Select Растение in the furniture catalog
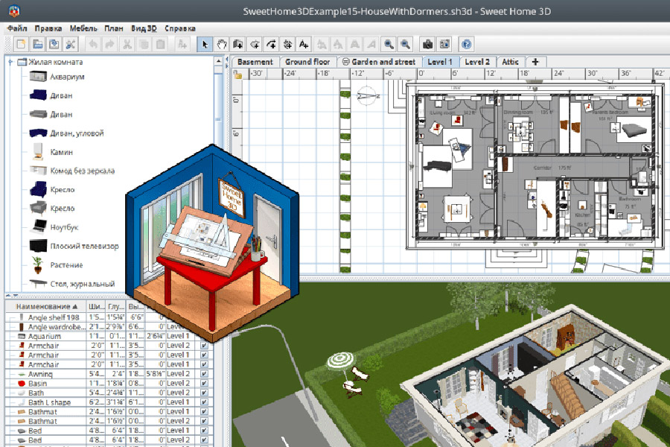Image resolution: width=670 pixels, height=447 pixels. coord(66,265)
